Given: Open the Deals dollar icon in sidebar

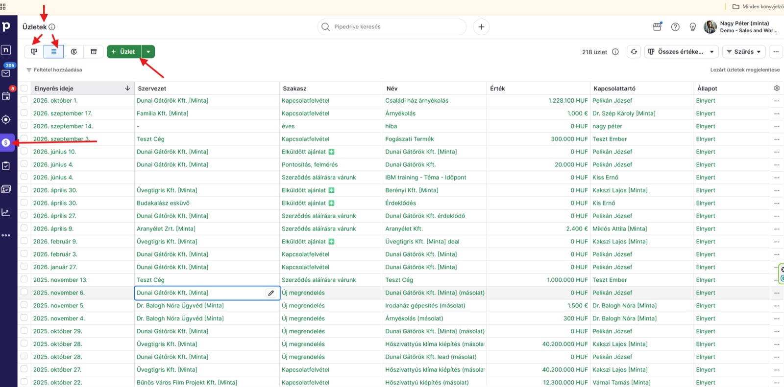Looking at the screenshot, I should click(x=6, y=142).
